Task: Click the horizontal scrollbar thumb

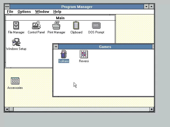Action: click(x=11, y=109)
